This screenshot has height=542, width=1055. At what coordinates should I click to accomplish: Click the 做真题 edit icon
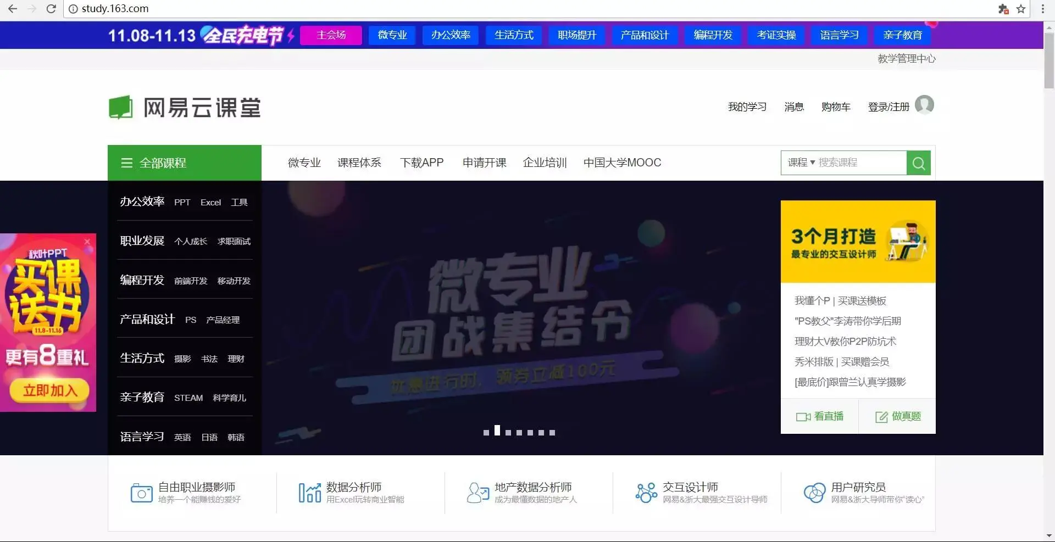tap(881, 417)
